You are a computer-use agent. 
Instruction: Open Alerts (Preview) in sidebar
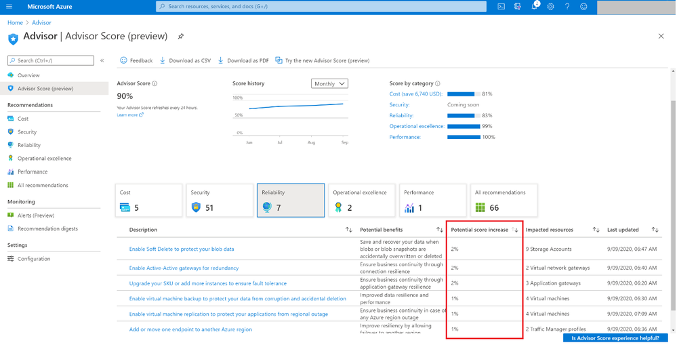click(36, 216)
